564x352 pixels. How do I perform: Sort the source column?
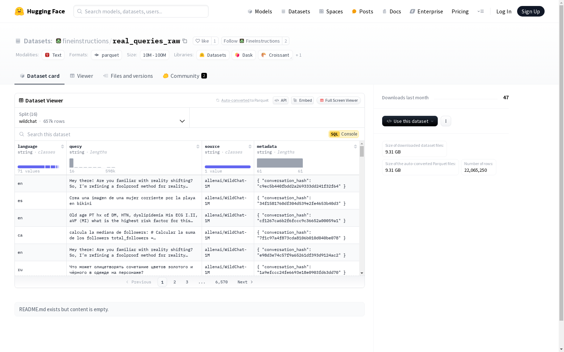click(x=250, y=146)
